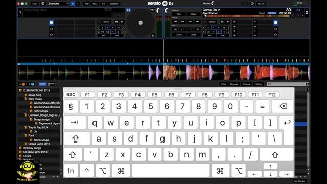This screenshot has height=184, width=327.
Task: Toggle the Sampler panel
Action: click(113, 4)
